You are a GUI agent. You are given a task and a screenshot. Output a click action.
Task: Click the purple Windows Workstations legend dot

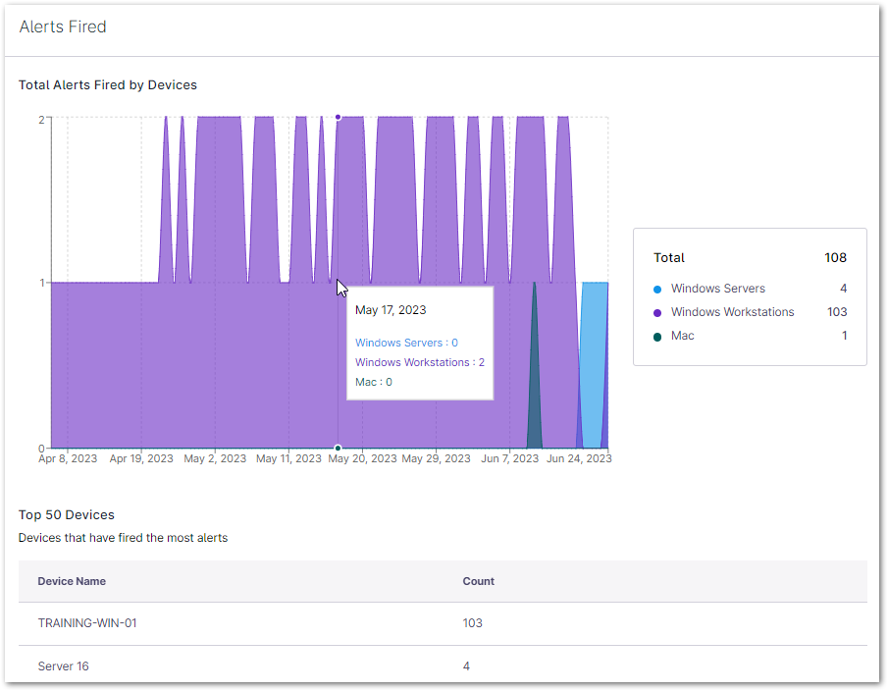657,313
